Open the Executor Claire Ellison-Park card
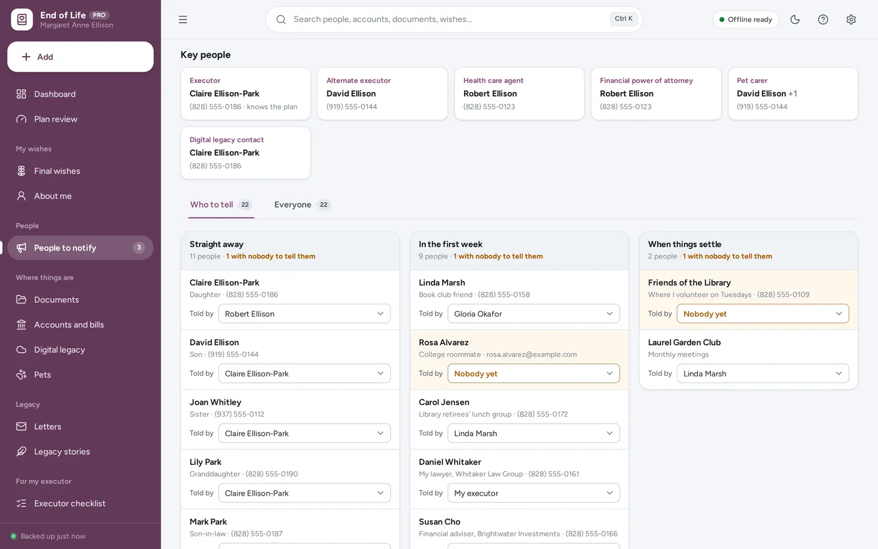 (246, 93)
